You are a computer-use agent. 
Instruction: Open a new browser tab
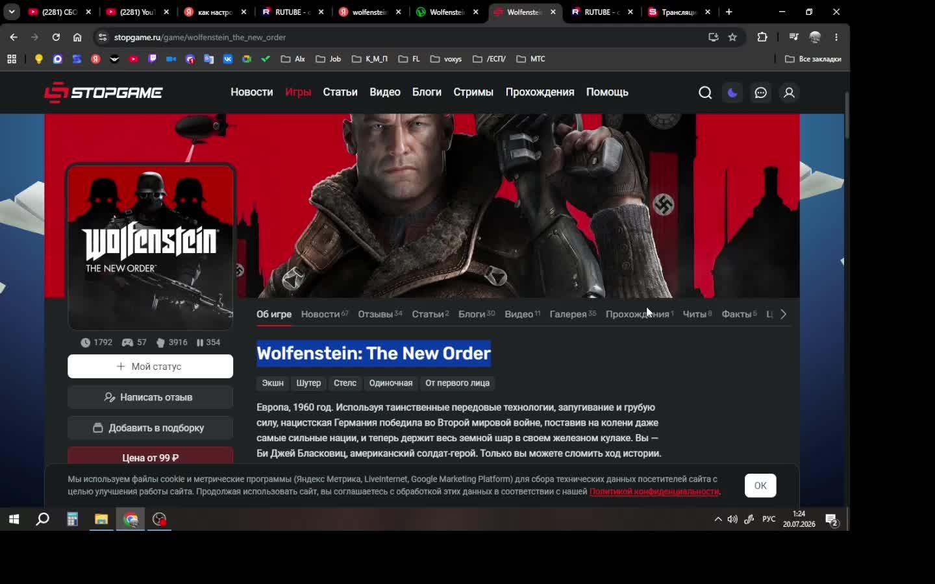pyautogui.click(x=729, y=12)
